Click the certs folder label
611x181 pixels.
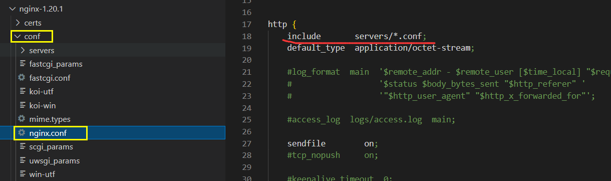tap(33, 23)
